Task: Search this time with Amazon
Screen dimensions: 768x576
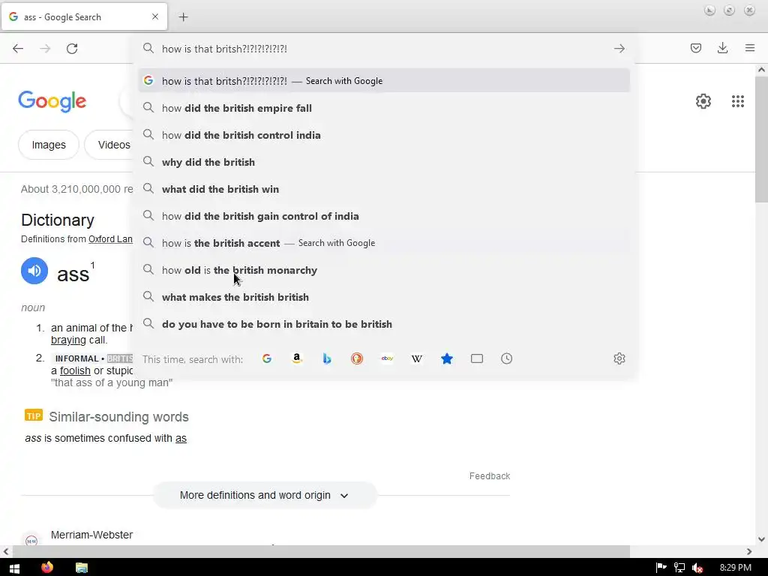Action: (x=297, y=358)
